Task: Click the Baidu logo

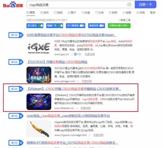Action: (x=13, y=4)
